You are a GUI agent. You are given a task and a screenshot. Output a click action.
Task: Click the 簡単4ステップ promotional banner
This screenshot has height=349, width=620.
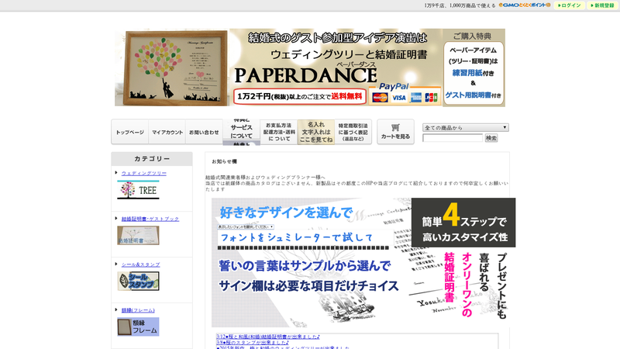[x=363, y=262]
